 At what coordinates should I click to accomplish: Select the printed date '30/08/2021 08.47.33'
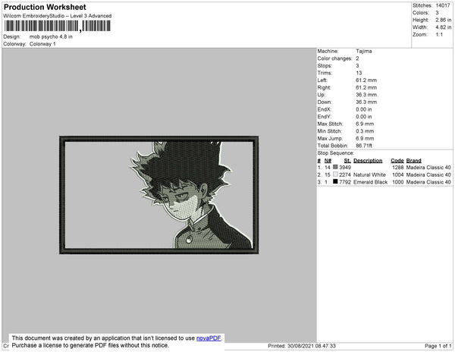point(312,346)
